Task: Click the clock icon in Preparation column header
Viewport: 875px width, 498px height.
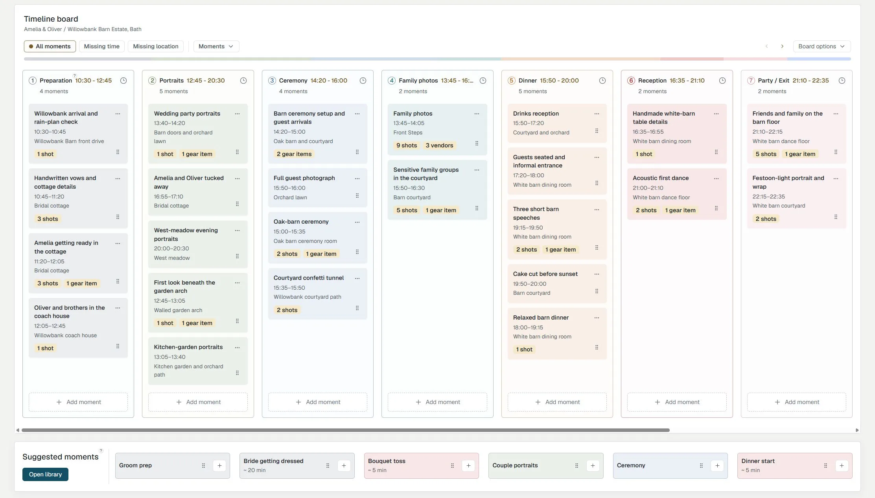Action: point(123,81)
